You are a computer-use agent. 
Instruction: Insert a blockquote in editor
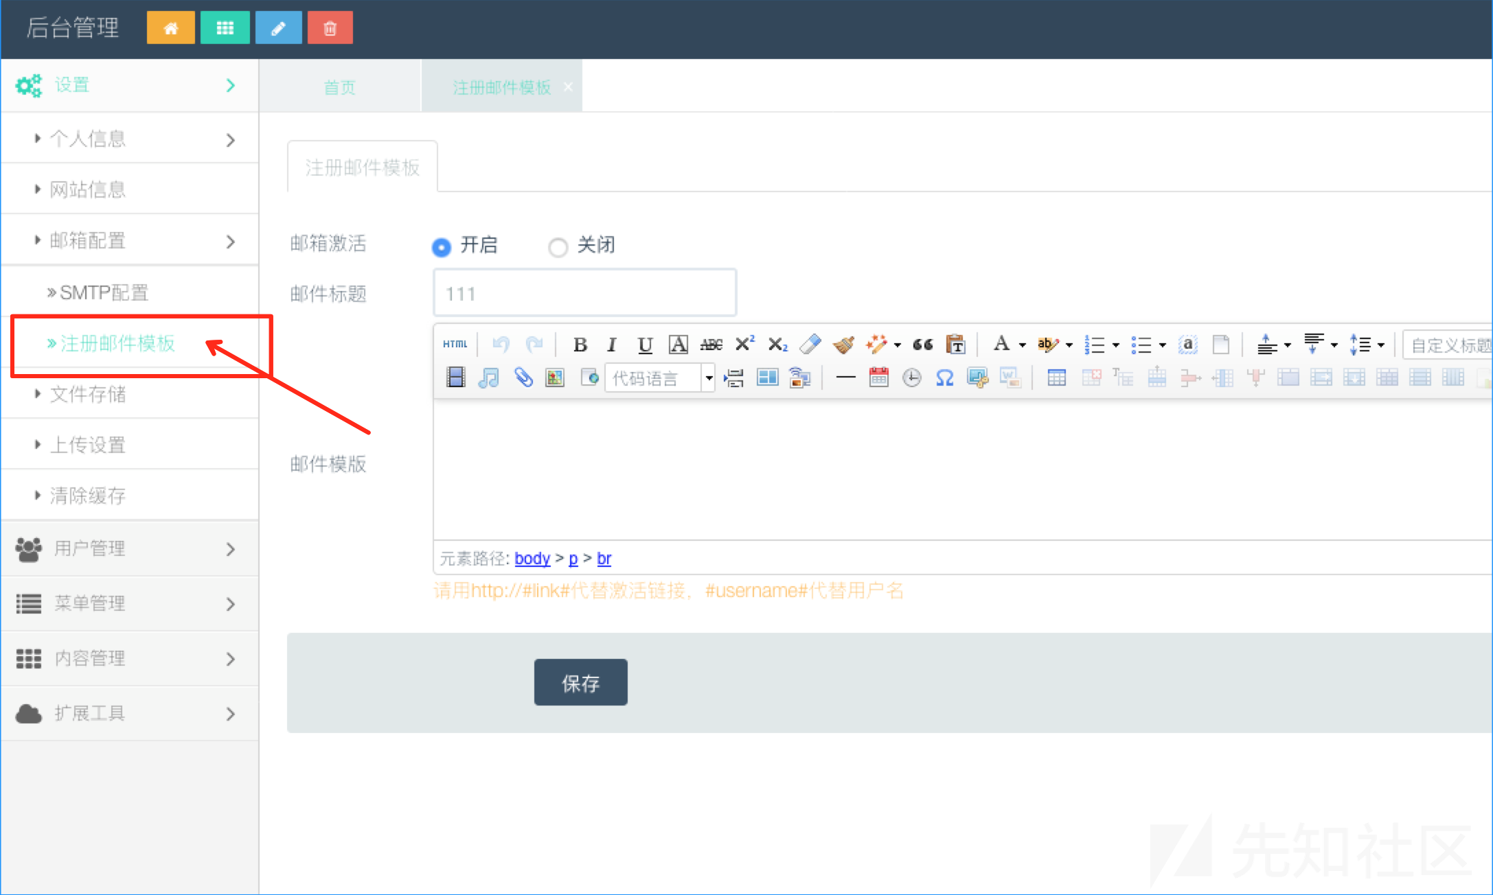(x=922, y=345)
